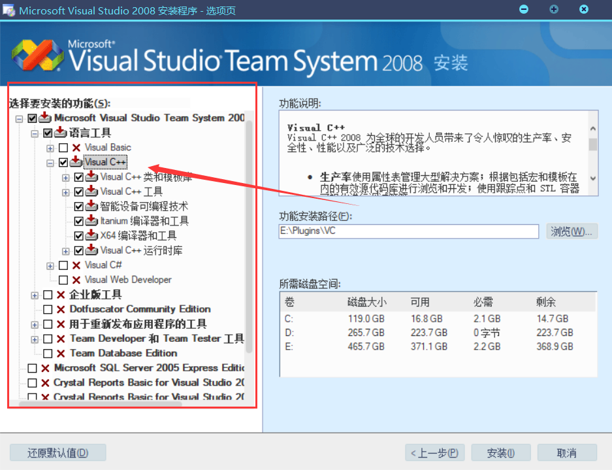The image size is (612, 470).
Task: Enable the Visual Basic checkbox
Action: coord(63,148)
